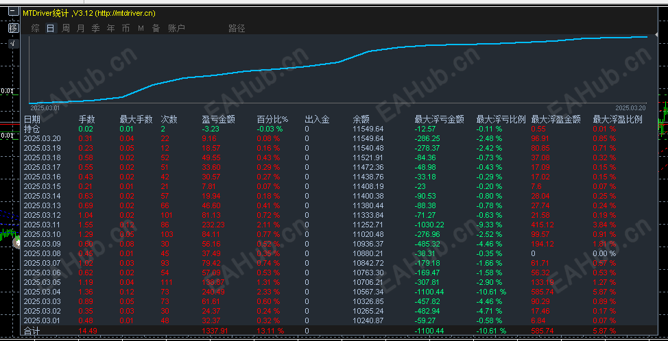Click the 最大浮亏金额 column header

click(440, 119)
